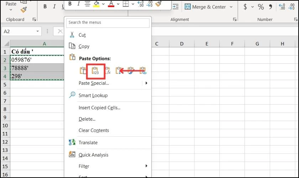Select column A header
The height and width of the screenshot is (178, 299).
click(37, 44)
